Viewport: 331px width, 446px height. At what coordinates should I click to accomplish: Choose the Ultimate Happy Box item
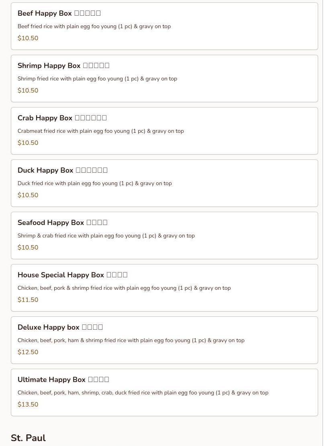(x=164, y=392)
